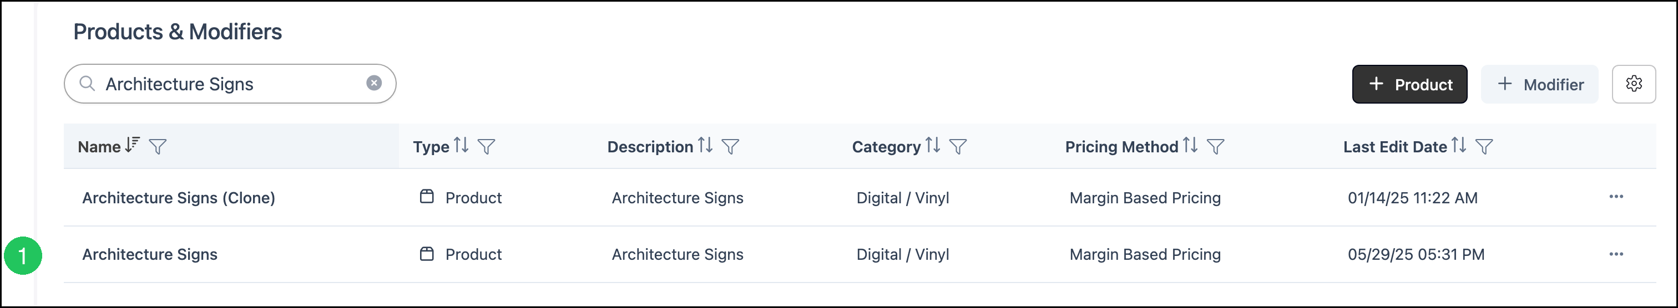This screenshot has width=1678, height=308.
Task: Sort by Pricing Method
Action: tap(1190, 145)
